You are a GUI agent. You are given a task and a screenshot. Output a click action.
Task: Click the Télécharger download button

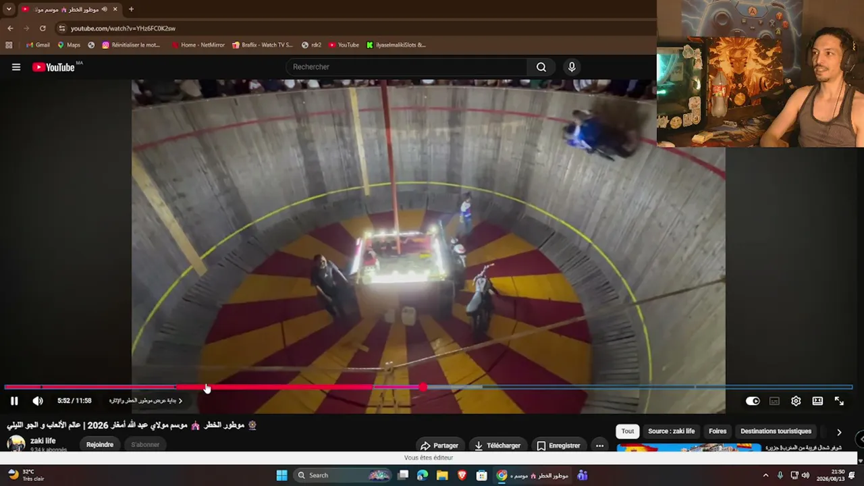click(497, 446)
